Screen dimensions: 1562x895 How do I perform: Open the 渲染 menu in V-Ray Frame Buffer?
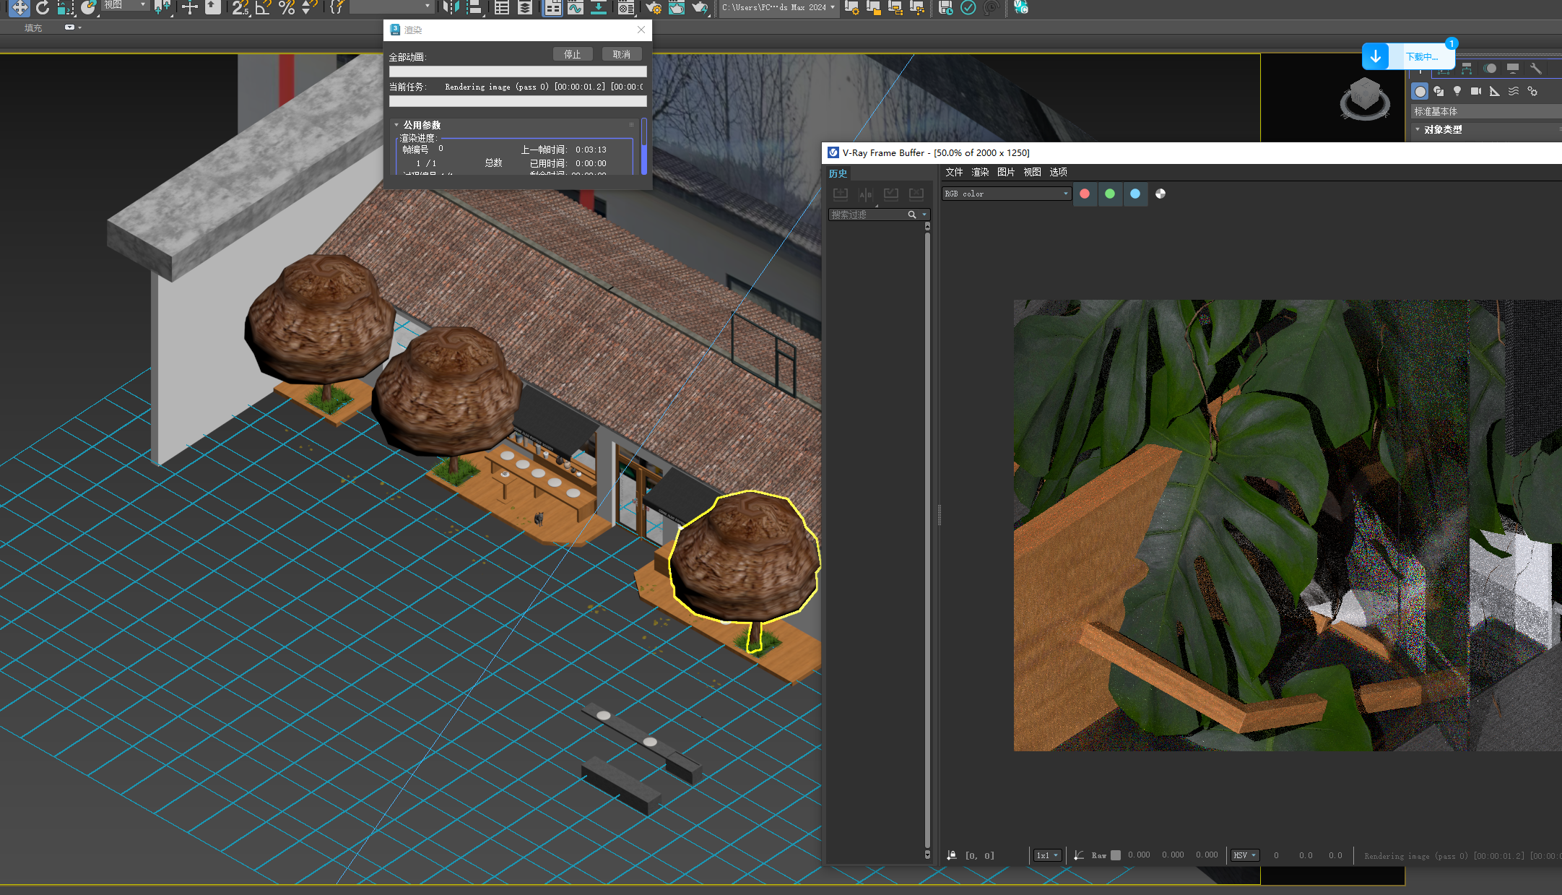[x=980, y=172]
